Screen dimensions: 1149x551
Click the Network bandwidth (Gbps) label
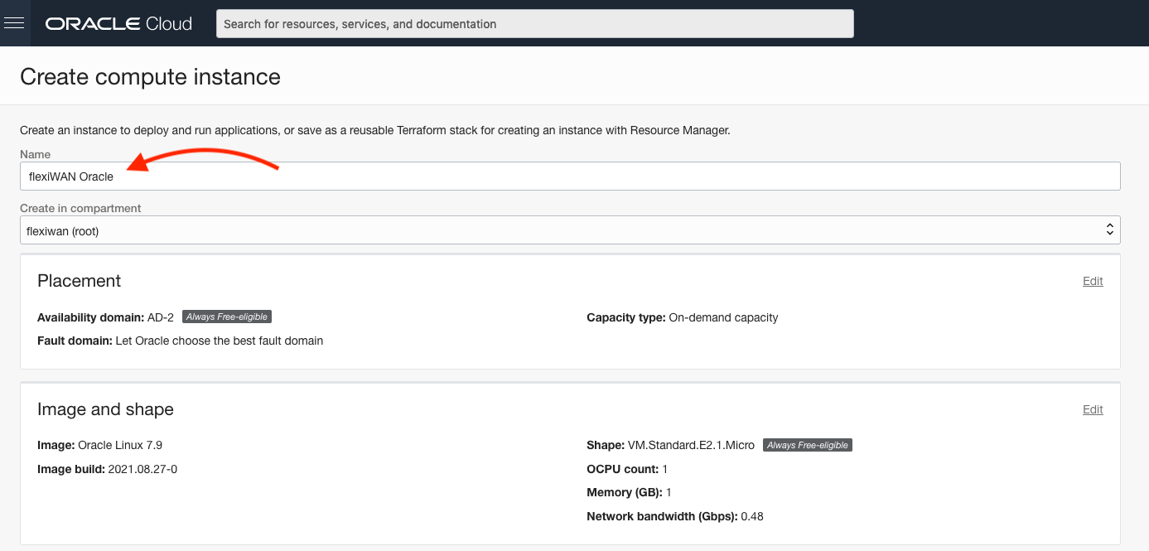point(661,516)
